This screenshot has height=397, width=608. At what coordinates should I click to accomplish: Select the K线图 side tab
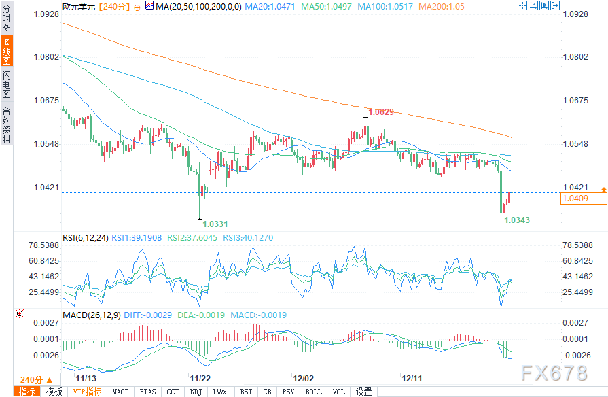7,51
